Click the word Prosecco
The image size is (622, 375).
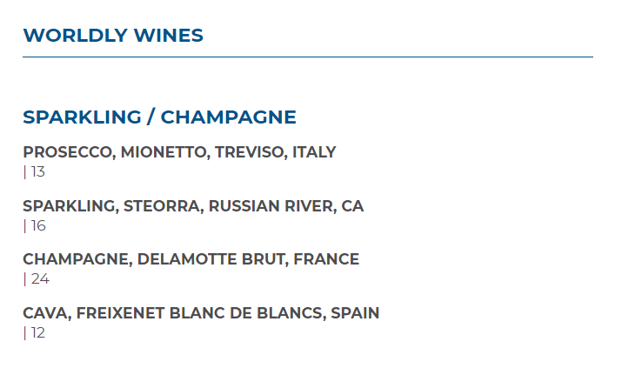coord(68,152)
